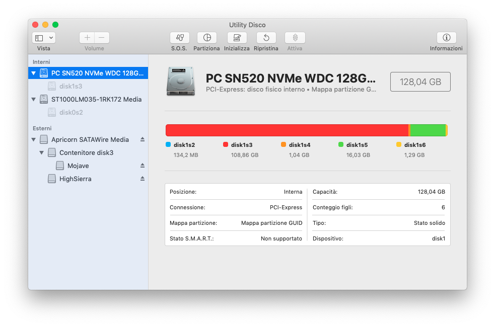Click the PCI-Express connection value

click(286, 207)
